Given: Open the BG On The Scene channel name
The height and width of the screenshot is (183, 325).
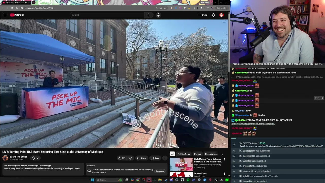Looking at the screenshot, I should point(18,157).
